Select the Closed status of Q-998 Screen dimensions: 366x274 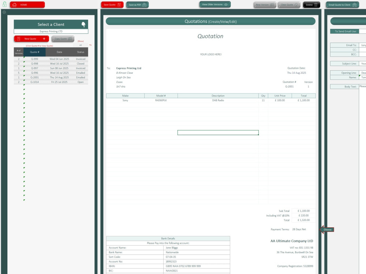[x=81, y=64]
